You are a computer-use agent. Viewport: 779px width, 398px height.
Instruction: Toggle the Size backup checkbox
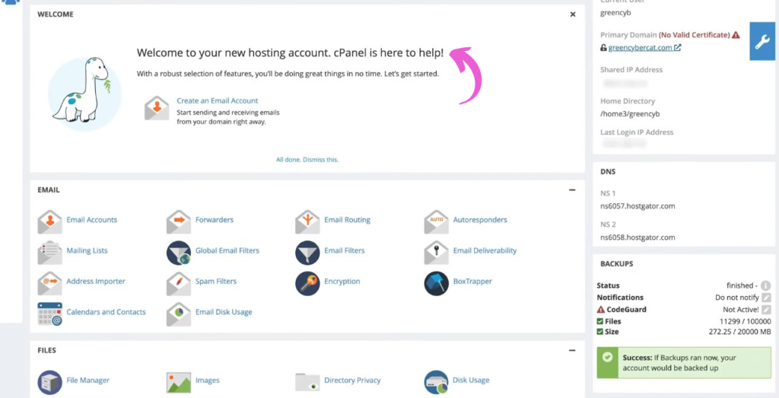[600, 332]
